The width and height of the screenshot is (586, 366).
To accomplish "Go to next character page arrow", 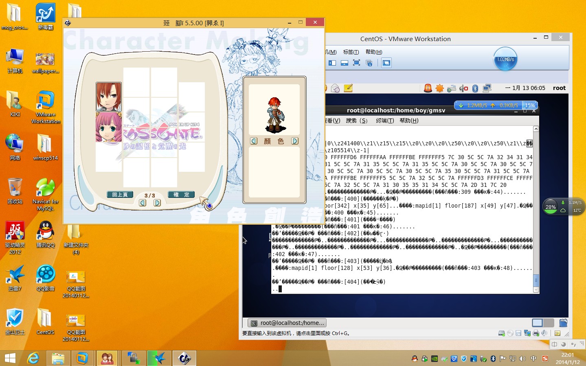I will [x=157, y=203].
